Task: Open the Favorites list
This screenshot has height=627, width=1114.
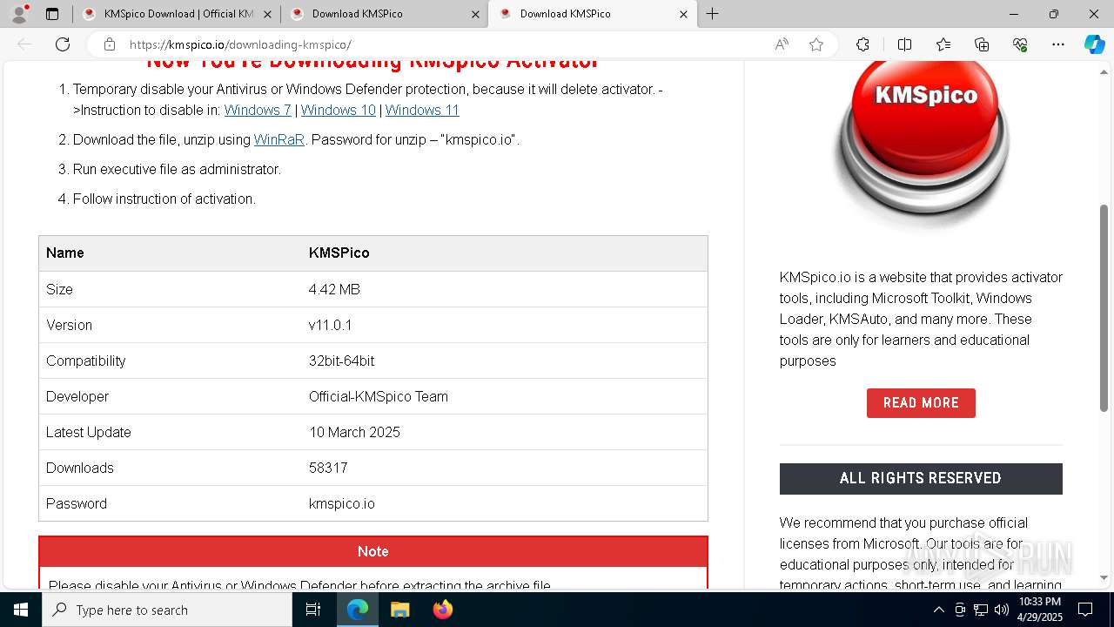Action: (943, 44)
